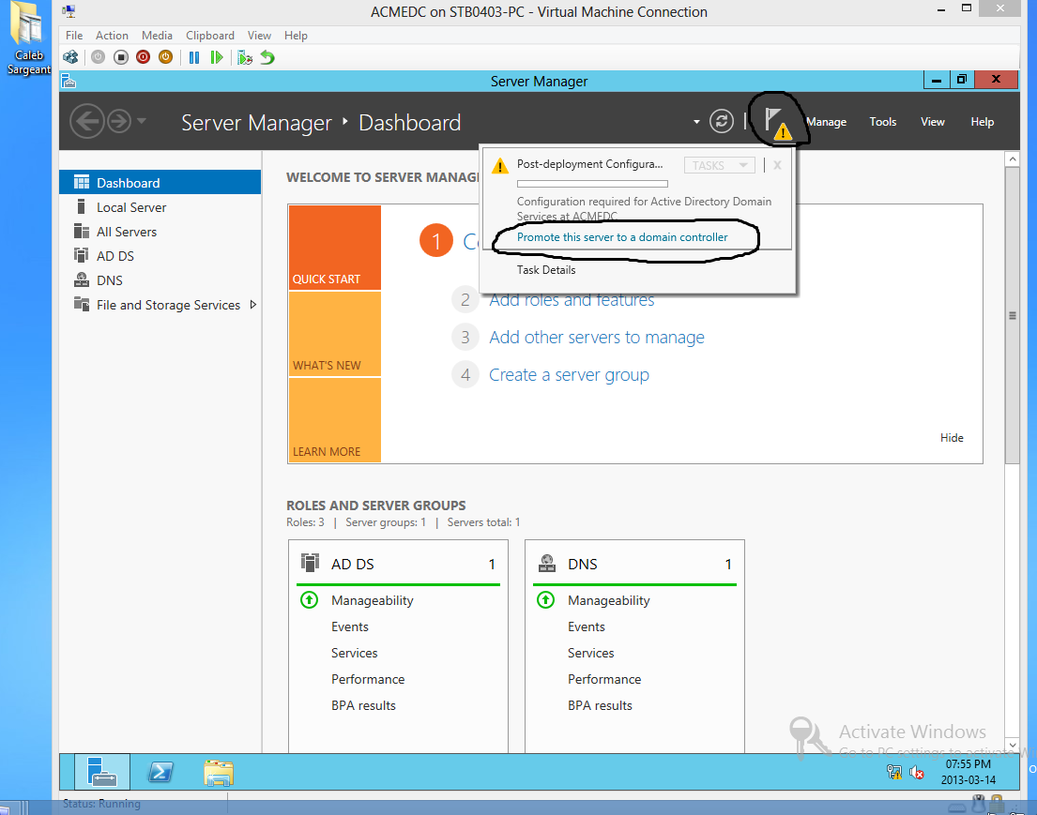Screen dimensions: 1037x815
Task: Click the green Revert VM icon
Action: click(x=267, y=57)
